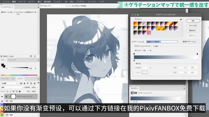Viewport: 209px width, 117px height.
Task: Switch to the チャンネル tab
Action: pyautogui.click(x=5, y=79)
